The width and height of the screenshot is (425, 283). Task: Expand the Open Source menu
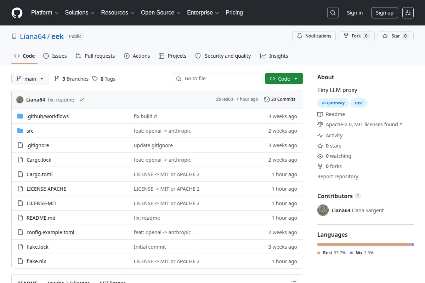[x=161, y=13]
